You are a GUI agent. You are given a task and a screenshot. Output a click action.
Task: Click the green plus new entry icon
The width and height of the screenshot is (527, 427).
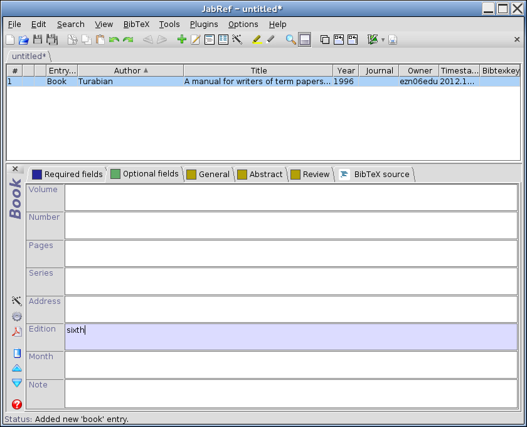[182, 40]
